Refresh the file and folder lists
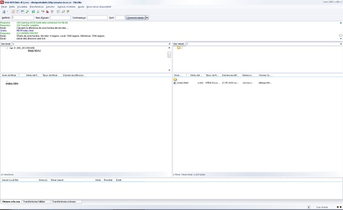The width and height of the screenshot is (343, 210). [33, 12]
